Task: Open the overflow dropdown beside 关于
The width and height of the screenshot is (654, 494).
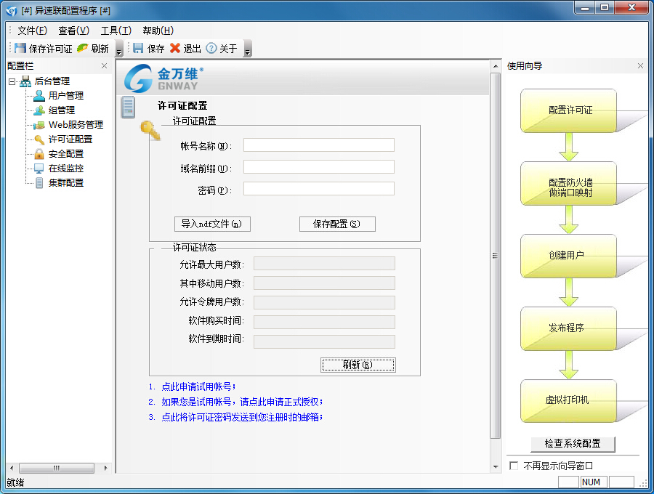Action: point(246,51)
